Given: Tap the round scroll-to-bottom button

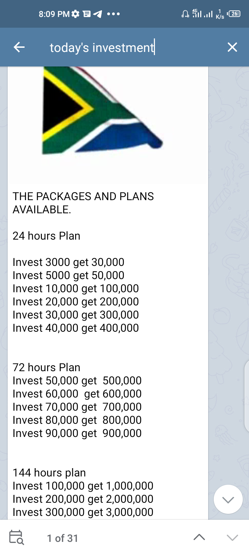Looking at the screenshot, I should click(228, 499).
